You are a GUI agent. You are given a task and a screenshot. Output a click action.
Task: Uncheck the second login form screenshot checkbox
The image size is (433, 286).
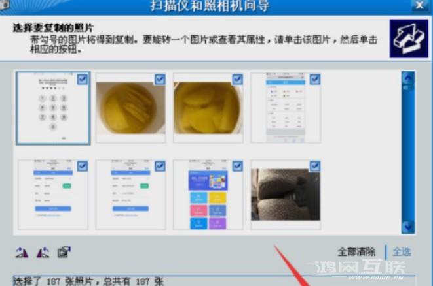click(x=160, y=166)
